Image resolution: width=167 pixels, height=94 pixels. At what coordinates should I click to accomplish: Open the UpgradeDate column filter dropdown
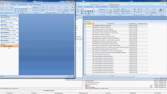pyautogui.click(x=136, y=24)
